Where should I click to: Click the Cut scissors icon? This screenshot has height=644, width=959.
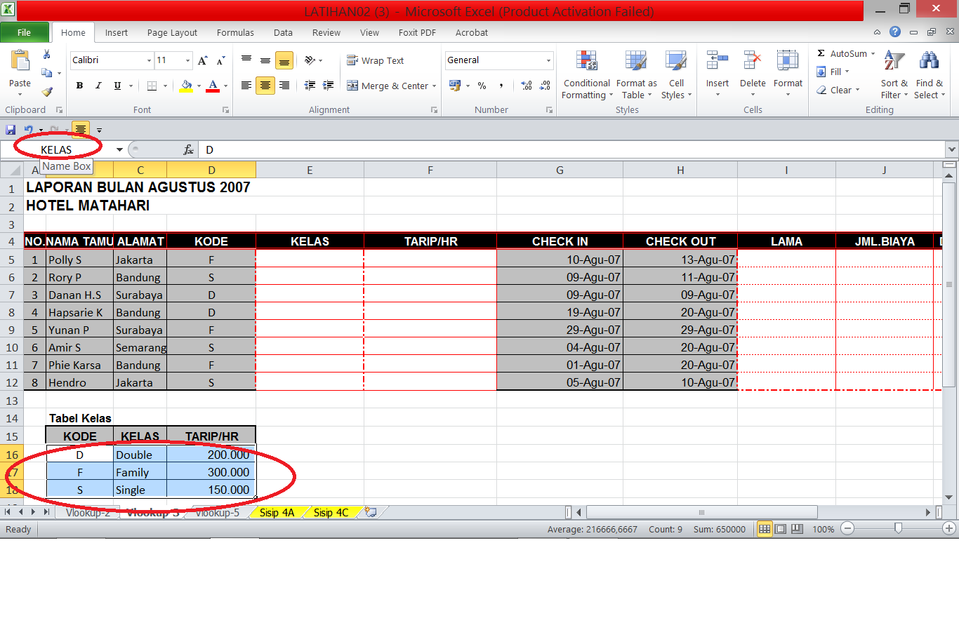(x=47, y=55)
